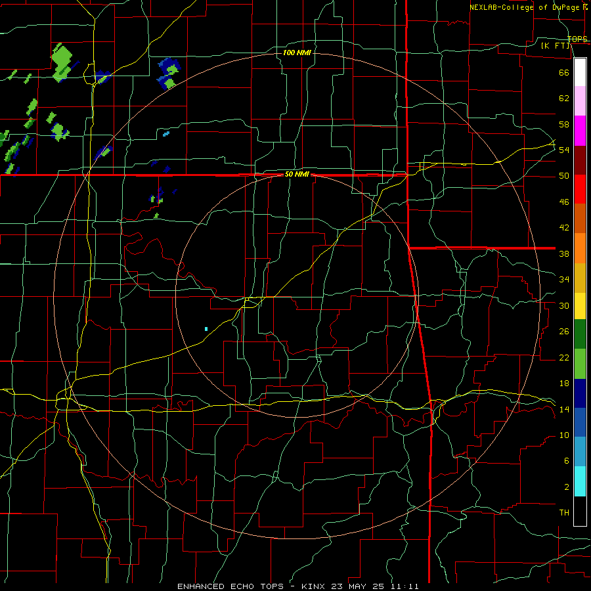Click the "50 NMI" range ring label

(x=297, y=174)
